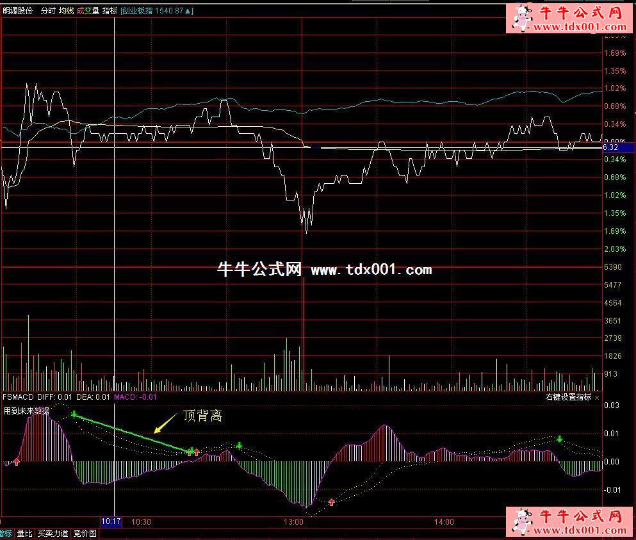Open the 指标 menu in the top bar
The image size is (636, 540).
(110, 11)
